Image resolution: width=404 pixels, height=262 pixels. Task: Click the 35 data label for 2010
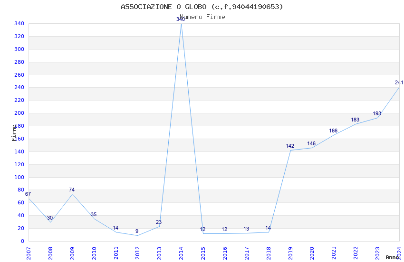click(94, 214)
